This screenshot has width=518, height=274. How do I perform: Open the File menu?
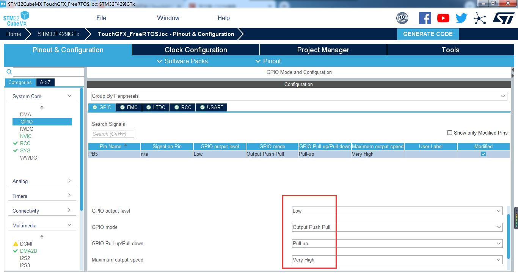101,18
